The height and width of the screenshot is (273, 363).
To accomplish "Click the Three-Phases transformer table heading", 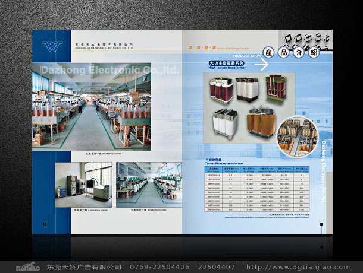I will (225, 161).
